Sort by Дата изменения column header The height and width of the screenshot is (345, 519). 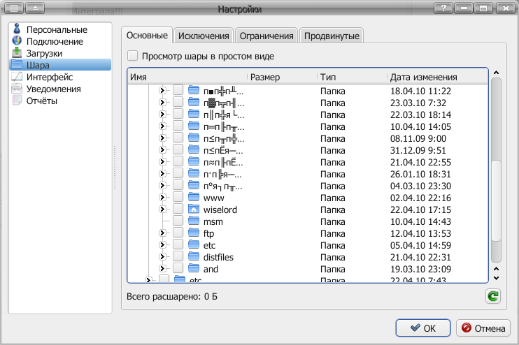click(423, 78)
